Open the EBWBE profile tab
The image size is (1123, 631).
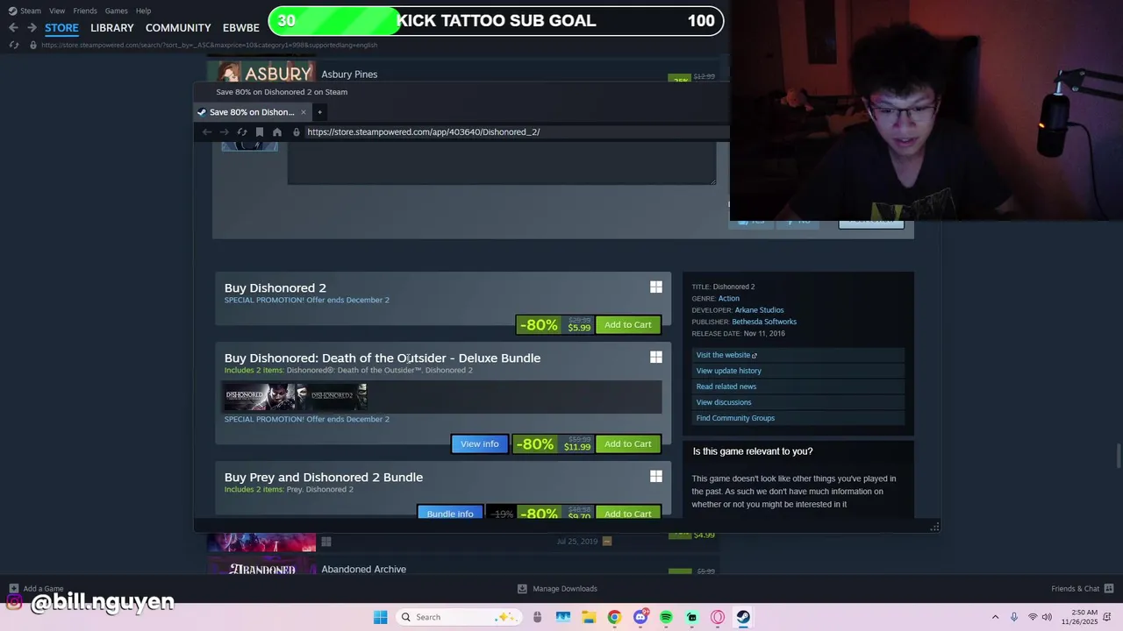(241, 28)
